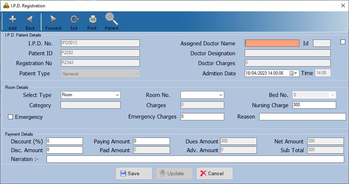Screen dimensions: 349x184
Task: Click the Sub Total field
Action: 326,150
